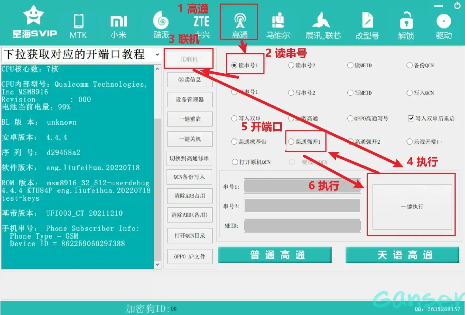Select the 读串号2 radio option
The height and width of the screenshot is (315, 465).
click(291, 65)
